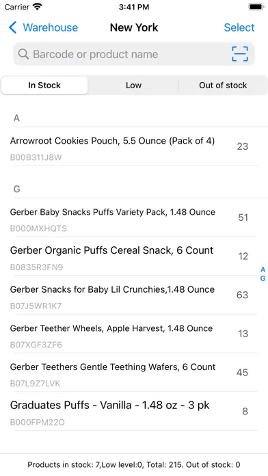Open Graduates Puffs Vanilla item
Viewport: 268px width, 476px height.
tap(134, 411)
